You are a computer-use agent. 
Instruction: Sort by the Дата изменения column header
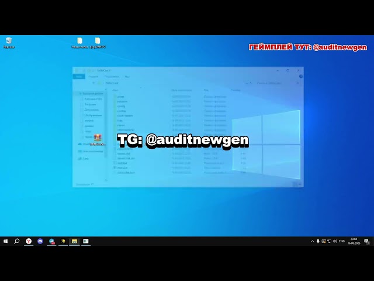pos(181,90)
